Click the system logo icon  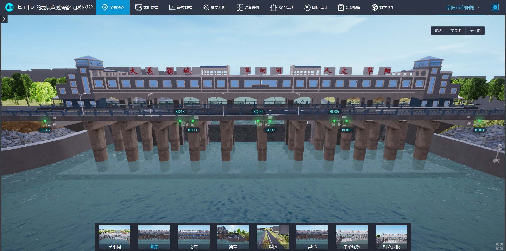click(x=9, y=7)
